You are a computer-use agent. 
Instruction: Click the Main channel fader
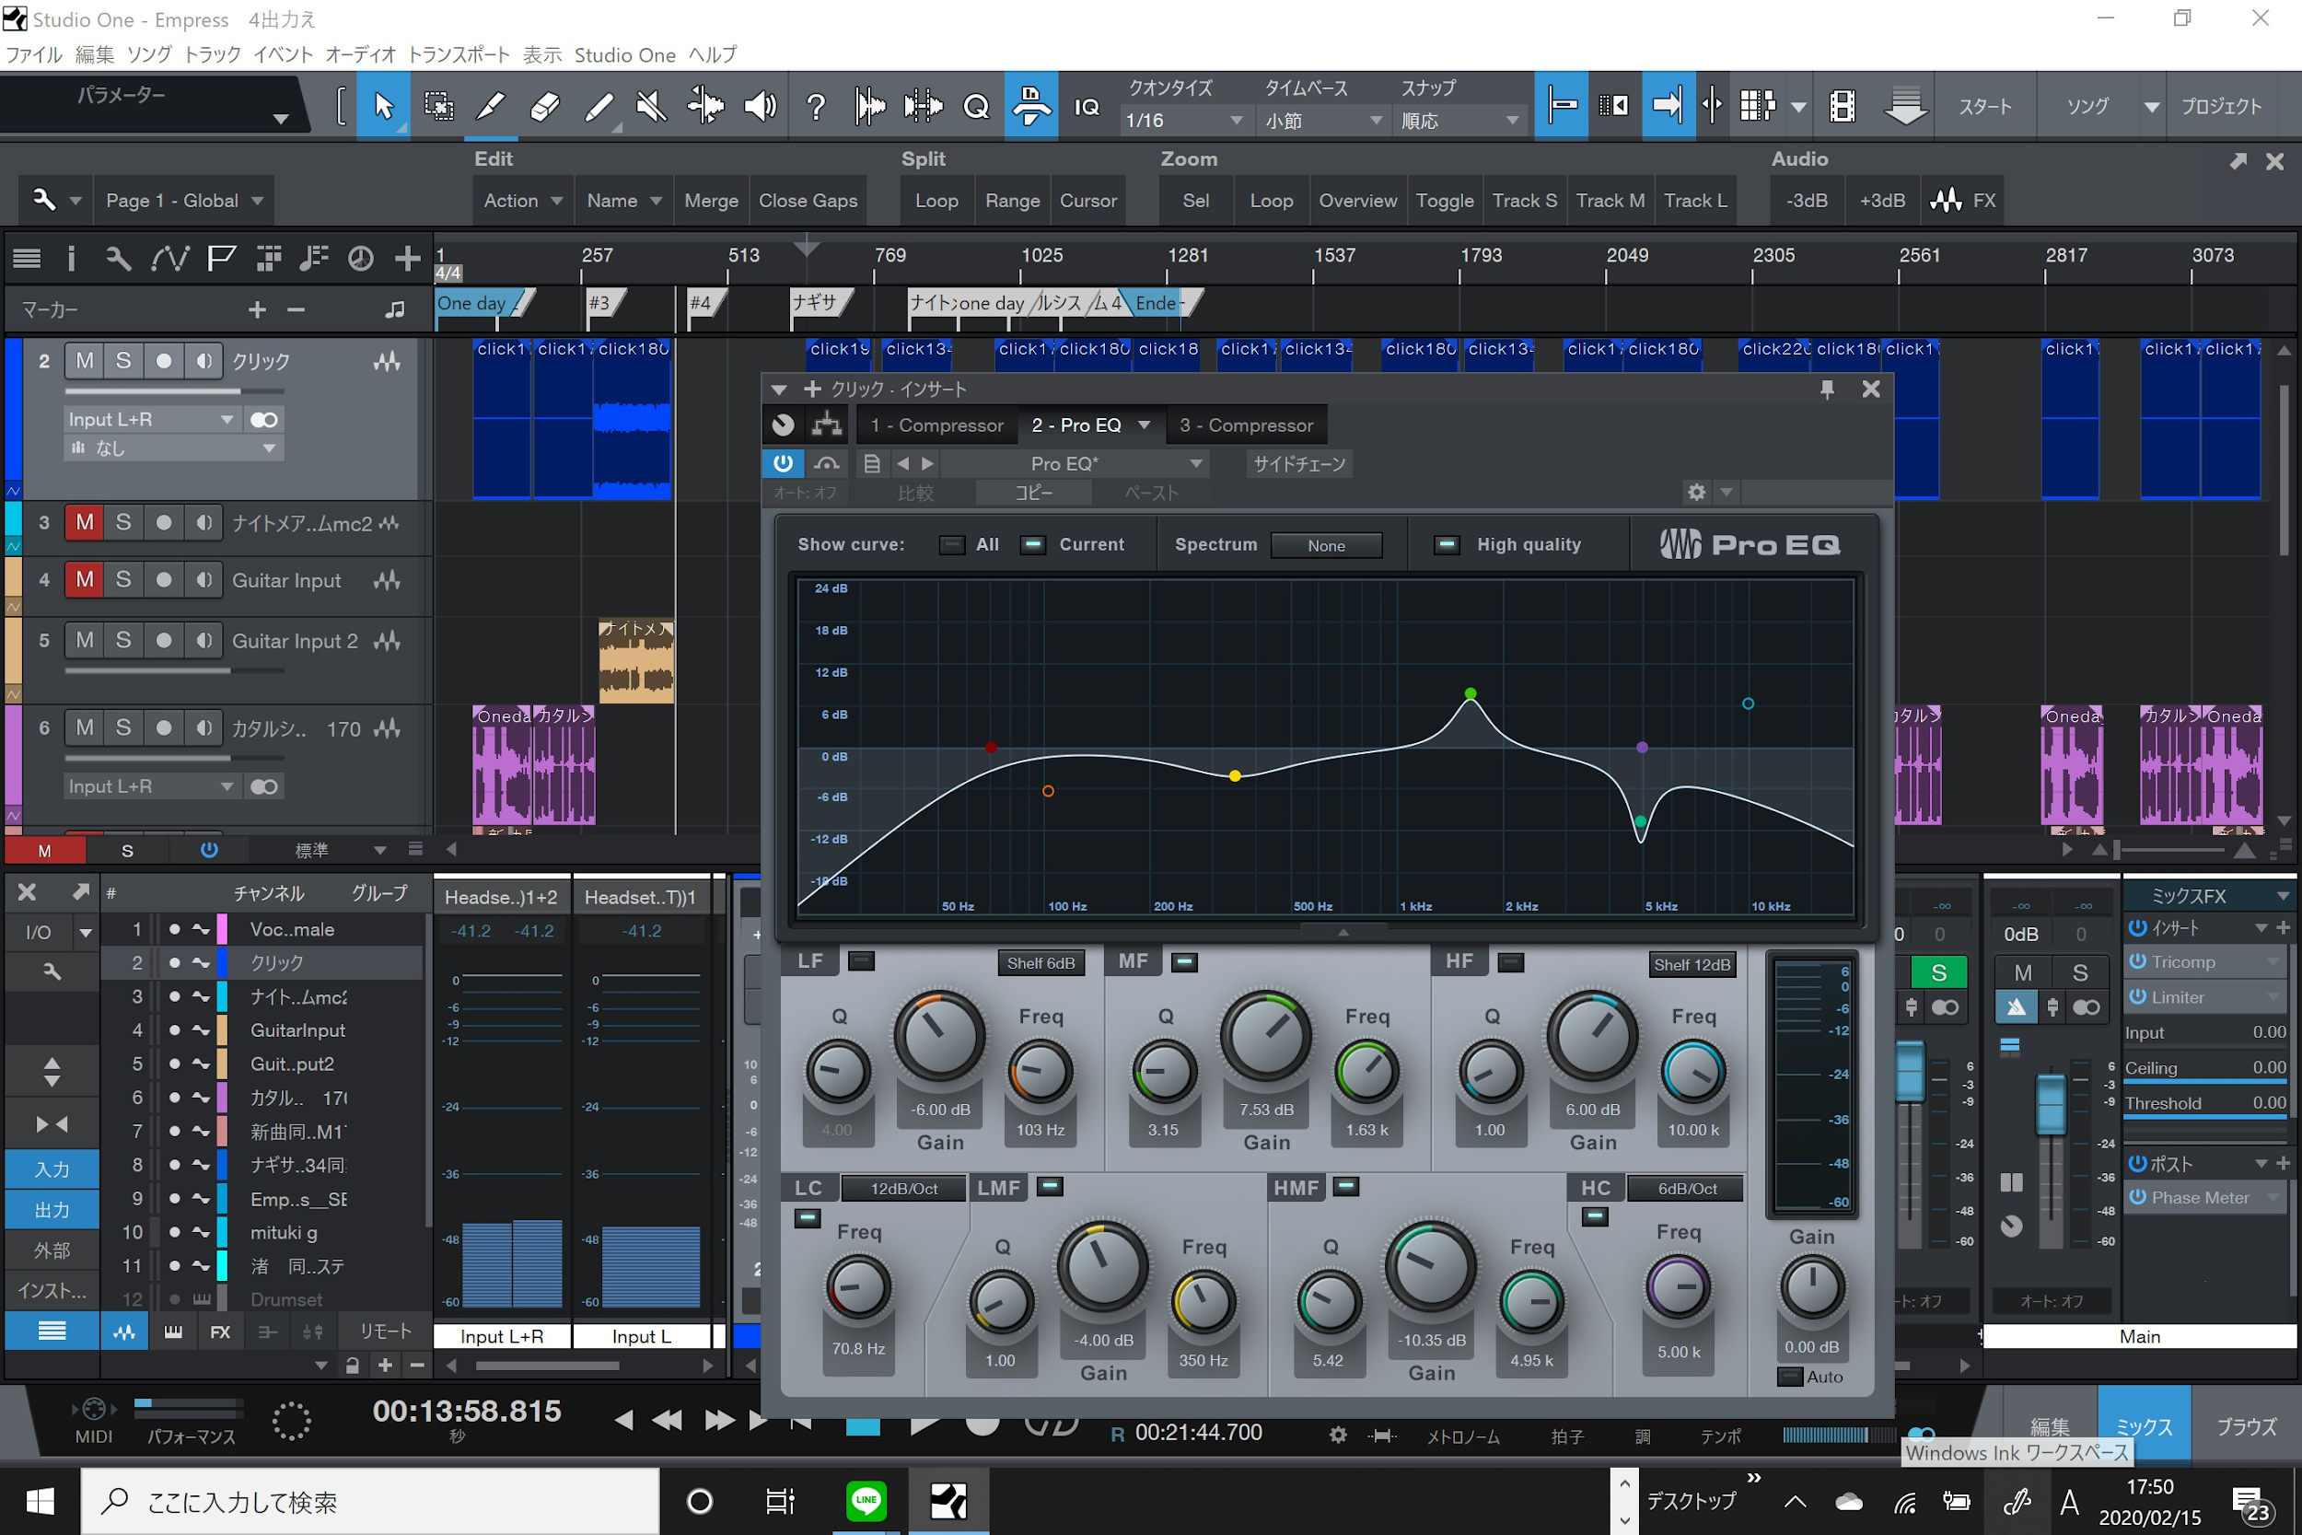[x=2050, y=1104]
